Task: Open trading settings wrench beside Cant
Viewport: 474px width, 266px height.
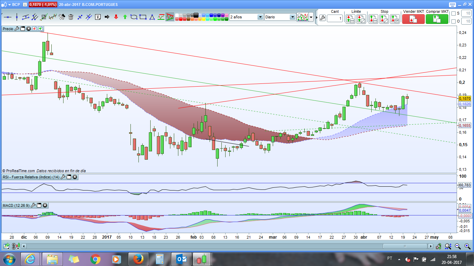Action: [x=322, y=18]
